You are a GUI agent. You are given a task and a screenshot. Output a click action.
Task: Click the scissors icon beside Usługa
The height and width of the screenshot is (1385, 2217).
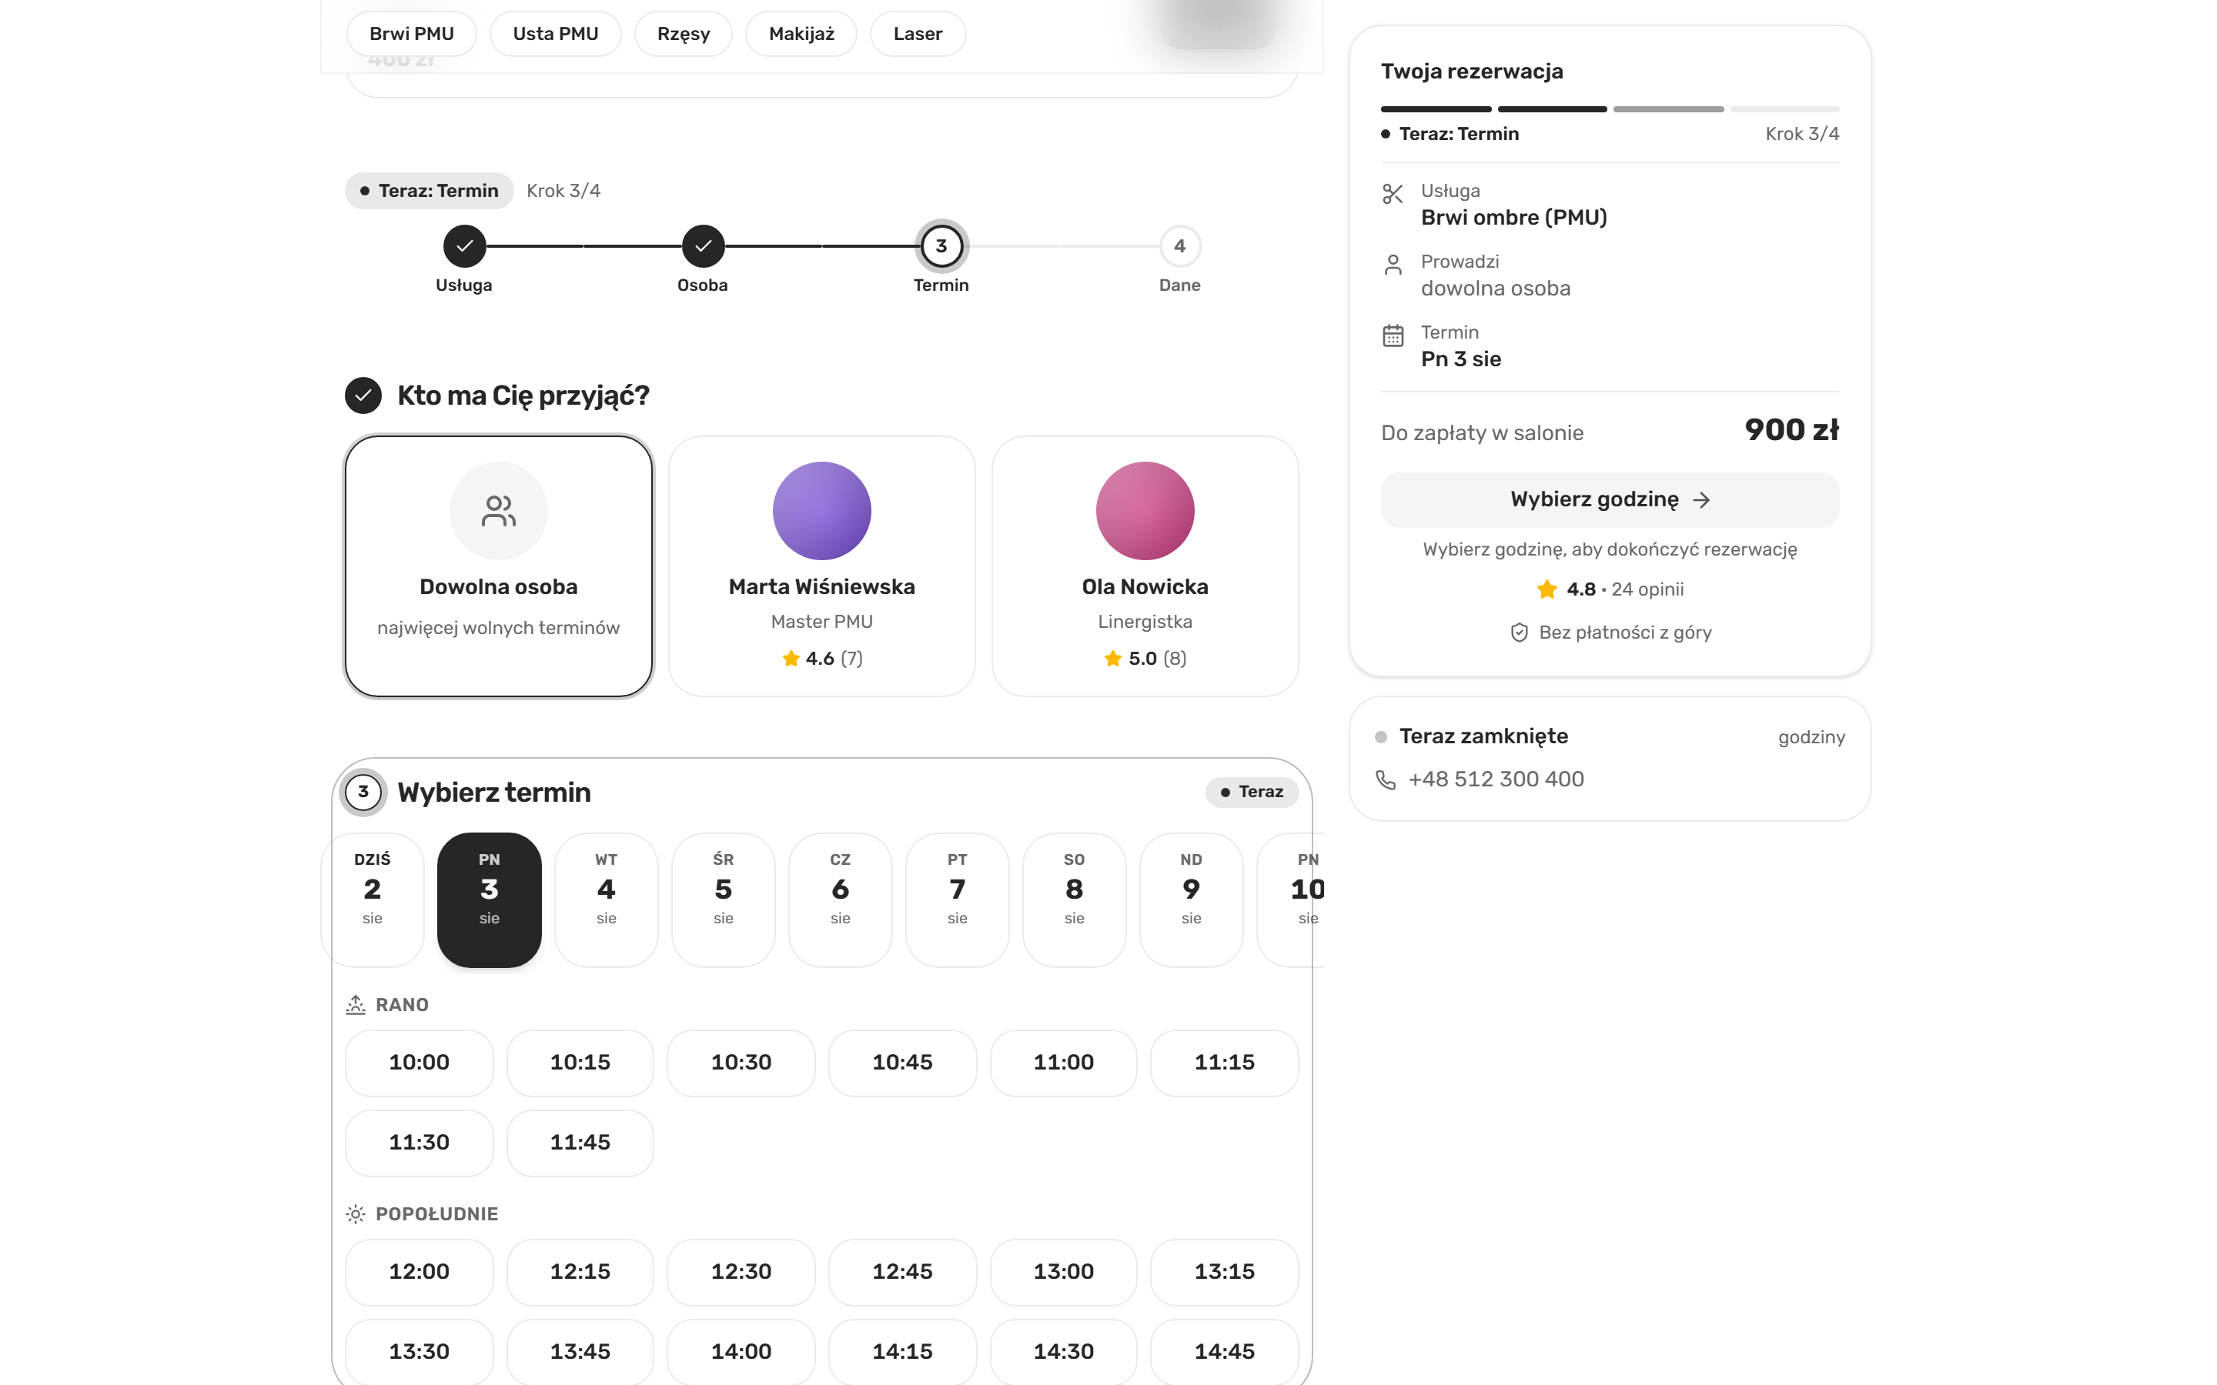coord(1393,194)
